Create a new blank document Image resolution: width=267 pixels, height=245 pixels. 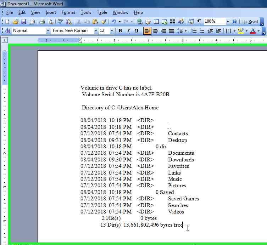(7, 22)
